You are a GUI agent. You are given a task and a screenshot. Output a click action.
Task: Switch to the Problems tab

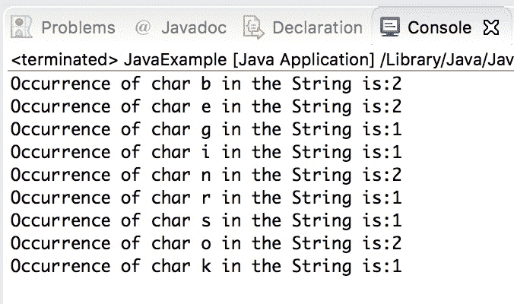78,28
